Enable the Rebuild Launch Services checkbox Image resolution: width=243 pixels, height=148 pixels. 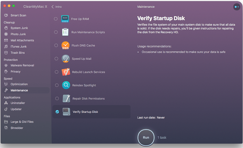[x=57, y=72]
